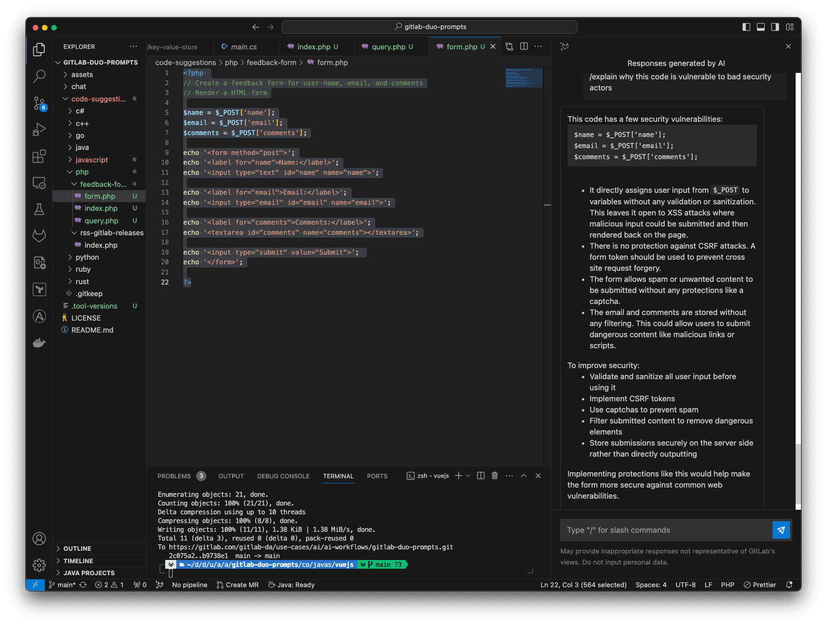Viewport: 827px width, 625px height.
Task: Open the Extensions view
Action: click(x=39, y=156)
